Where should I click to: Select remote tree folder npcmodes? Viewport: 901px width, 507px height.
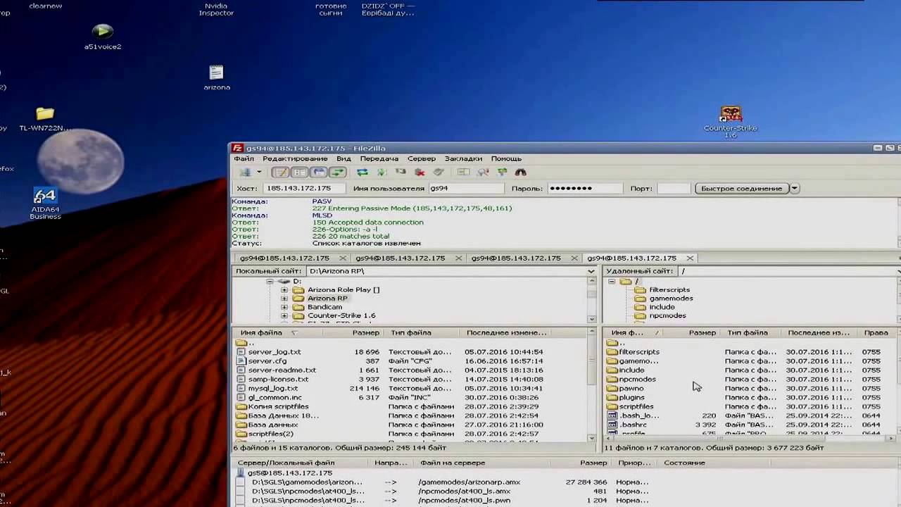pyautogui.click(x=667, y=315)
